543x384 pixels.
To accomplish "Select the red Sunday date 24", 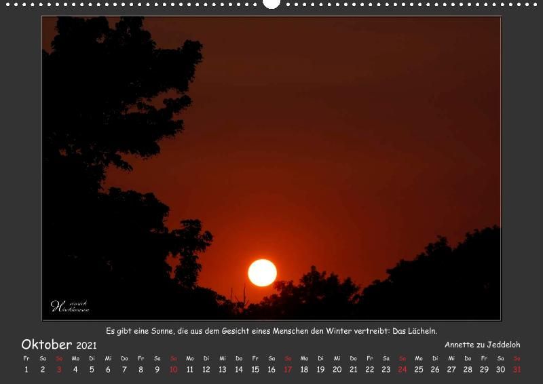I will 402,370.
